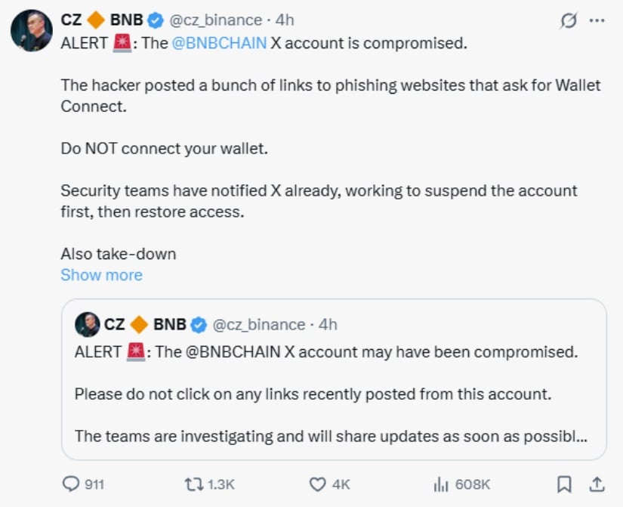The image size is (623, 507).
Task: Click the verified badge in quoted tweet
Action: [x=199, y=325]
